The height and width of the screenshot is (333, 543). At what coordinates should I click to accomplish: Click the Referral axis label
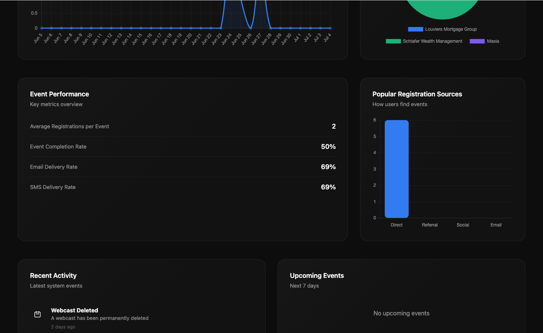[x=430, y=225]
